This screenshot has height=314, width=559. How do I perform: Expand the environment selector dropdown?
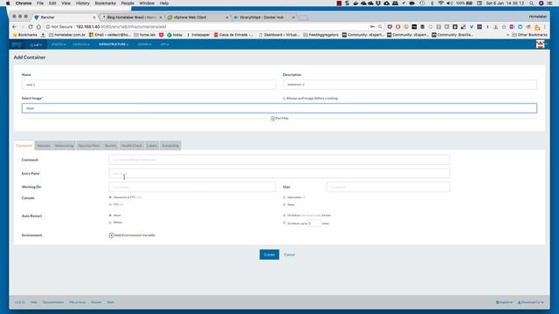click(36, 44)
